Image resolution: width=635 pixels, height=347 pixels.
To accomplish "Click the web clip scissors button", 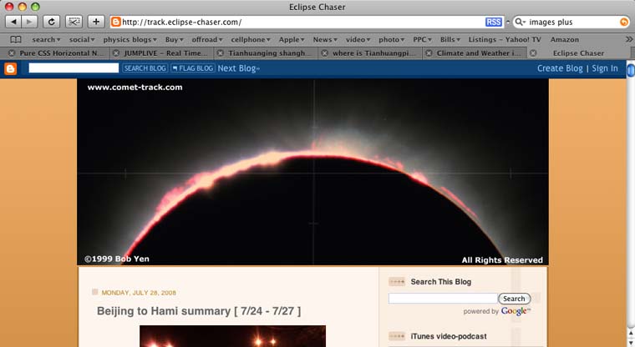I will tap(74, 22).
